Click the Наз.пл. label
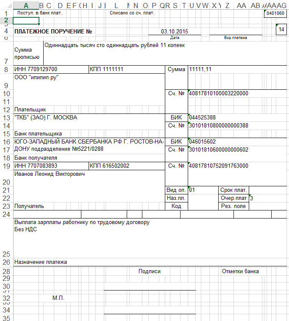This screenshot has width=289, height=321. tap(176, 198)
